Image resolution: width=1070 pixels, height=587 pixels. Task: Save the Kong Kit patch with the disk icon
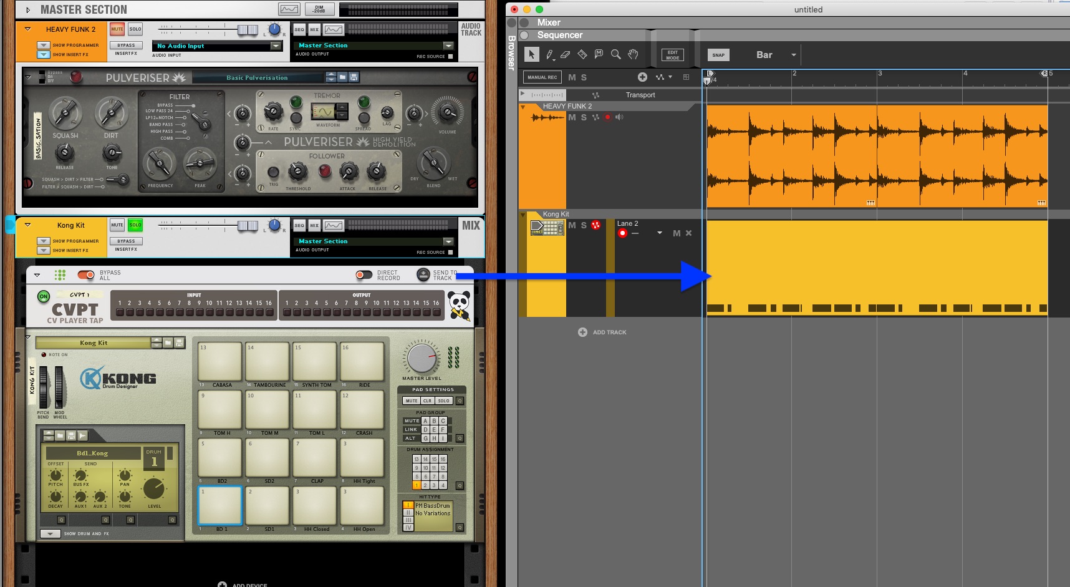tap(179, 342)
